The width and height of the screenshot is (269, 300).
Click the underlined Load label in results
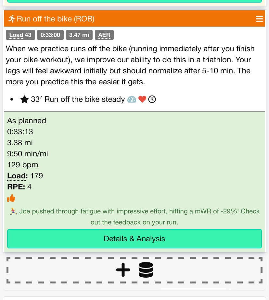coord(17,176)
